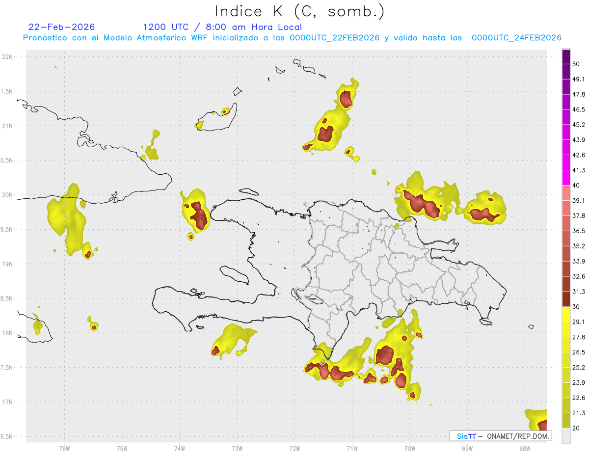This screenshot has height=455, width=589.
Task: Click the "Indice K (C, somb.)" title
Action: (300, 11)
